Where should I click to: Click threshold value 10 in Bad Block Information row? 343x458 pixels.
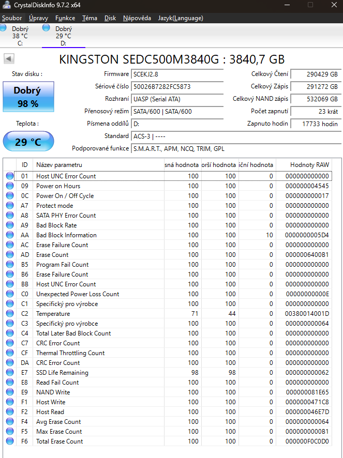270,235
